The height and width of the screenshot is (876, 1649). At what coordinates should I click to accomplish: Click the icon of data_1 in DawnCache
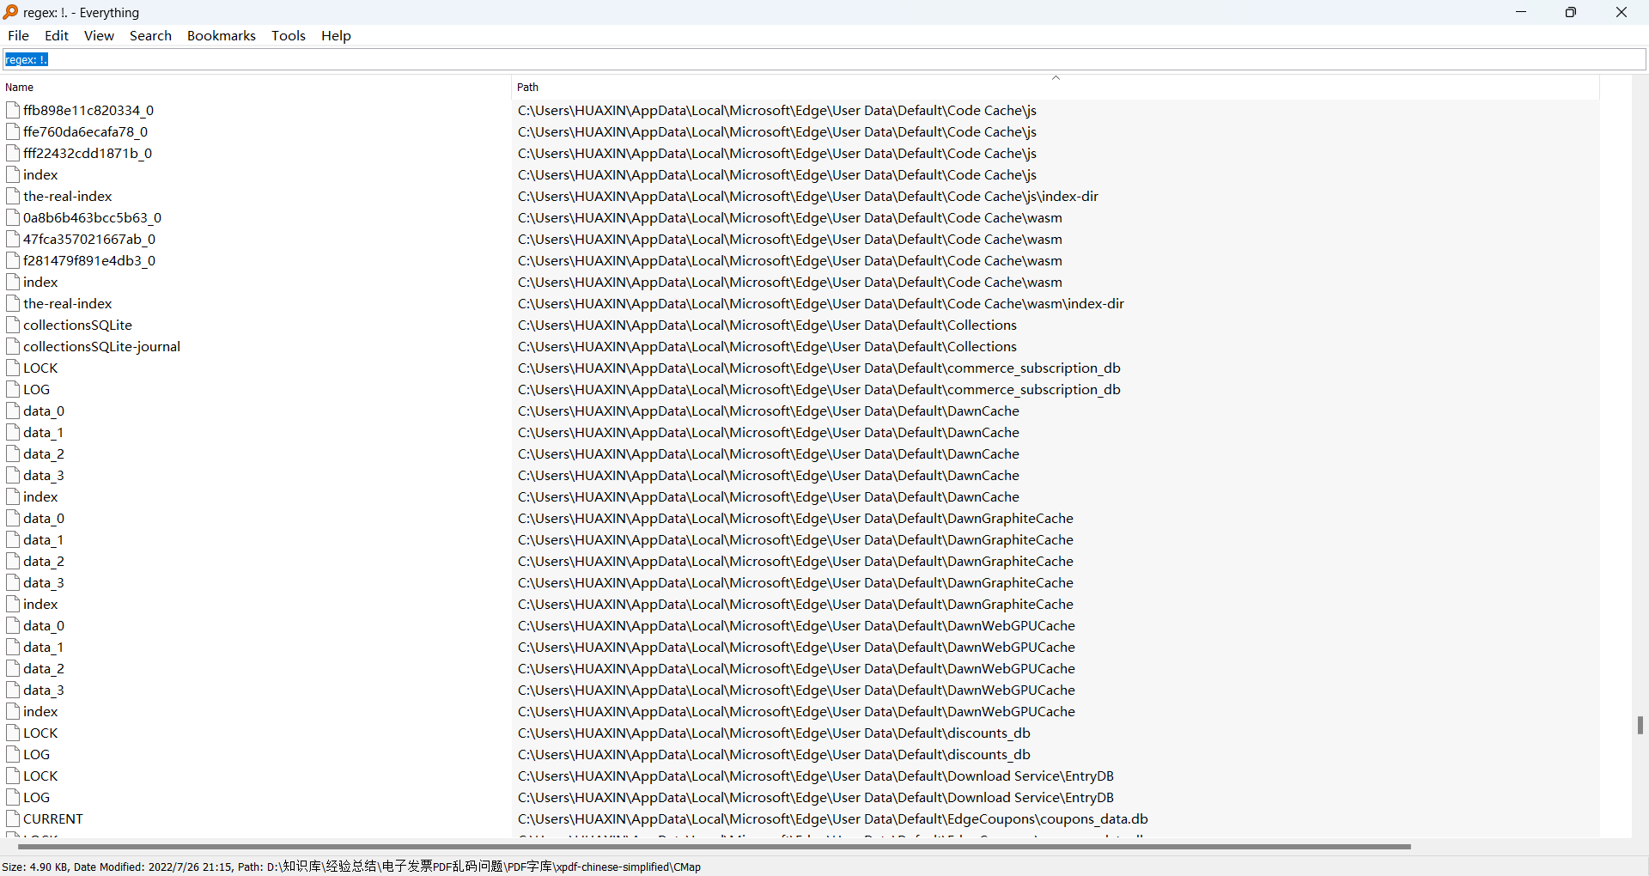pyautogui.click(x=13, y=432)
